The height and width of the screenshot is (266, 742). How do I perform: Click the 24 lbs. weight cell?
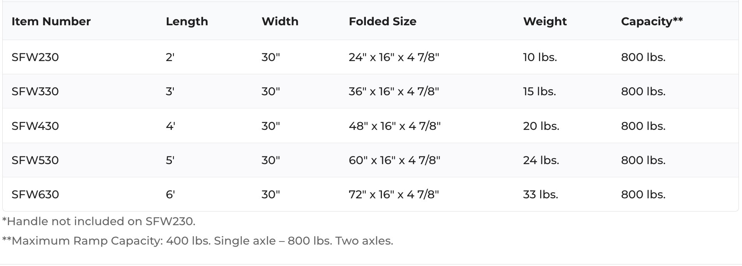point(541,160)
